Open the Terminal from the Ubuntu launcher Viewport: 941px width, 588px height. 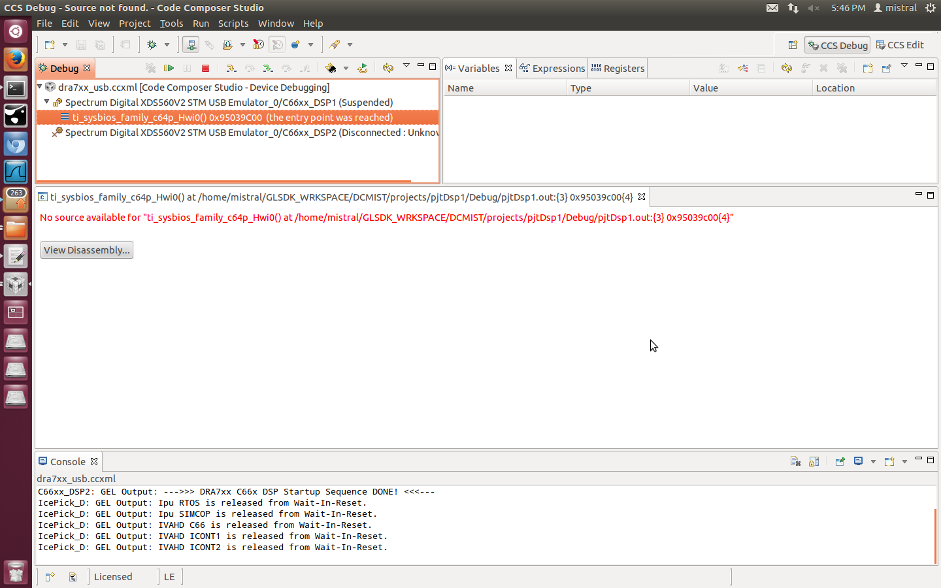tap(16, 87)
